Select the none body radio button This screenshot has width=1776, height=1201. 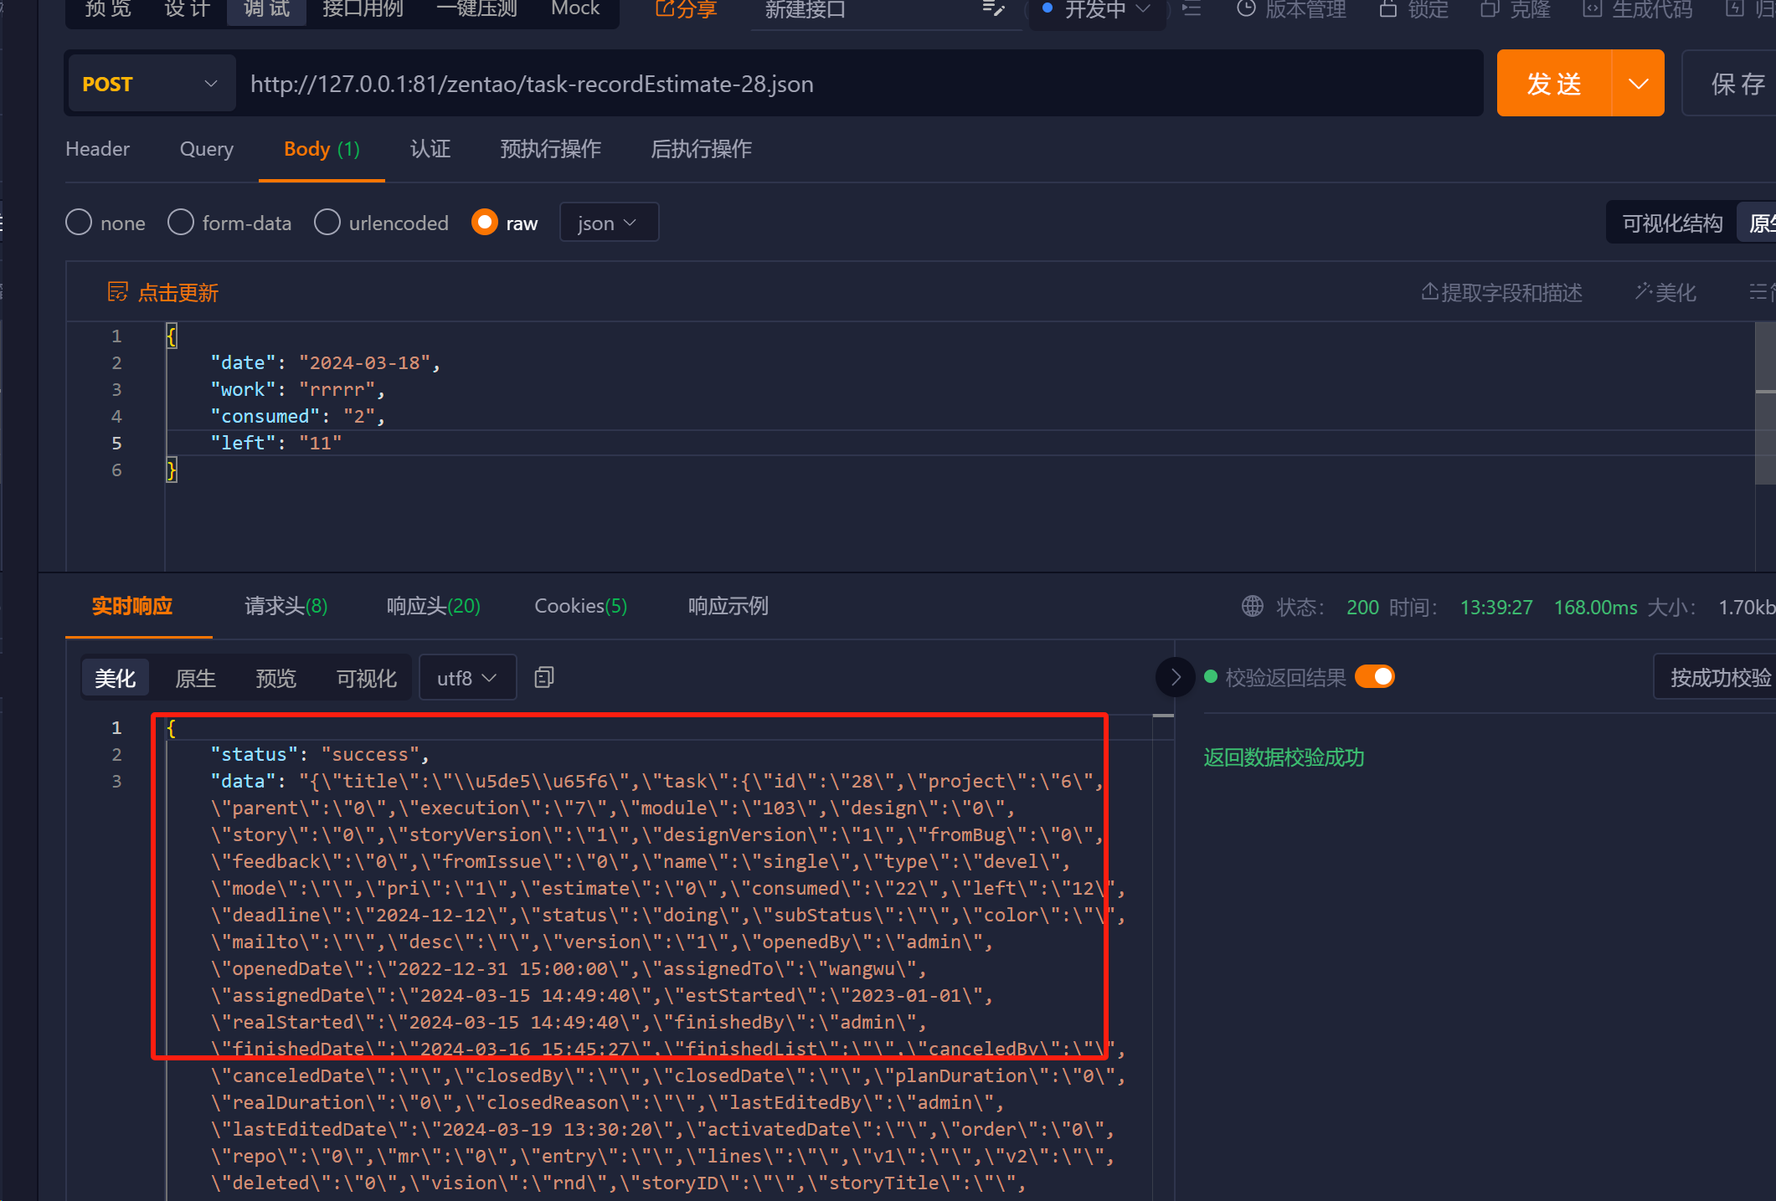pyautogui.click(x=79, y=223)
